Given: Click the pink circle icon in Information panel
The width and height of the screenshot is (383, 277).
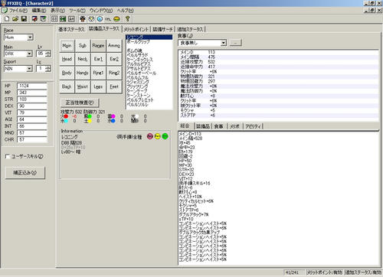Looking at the screenshot, I should pos(150,136).
